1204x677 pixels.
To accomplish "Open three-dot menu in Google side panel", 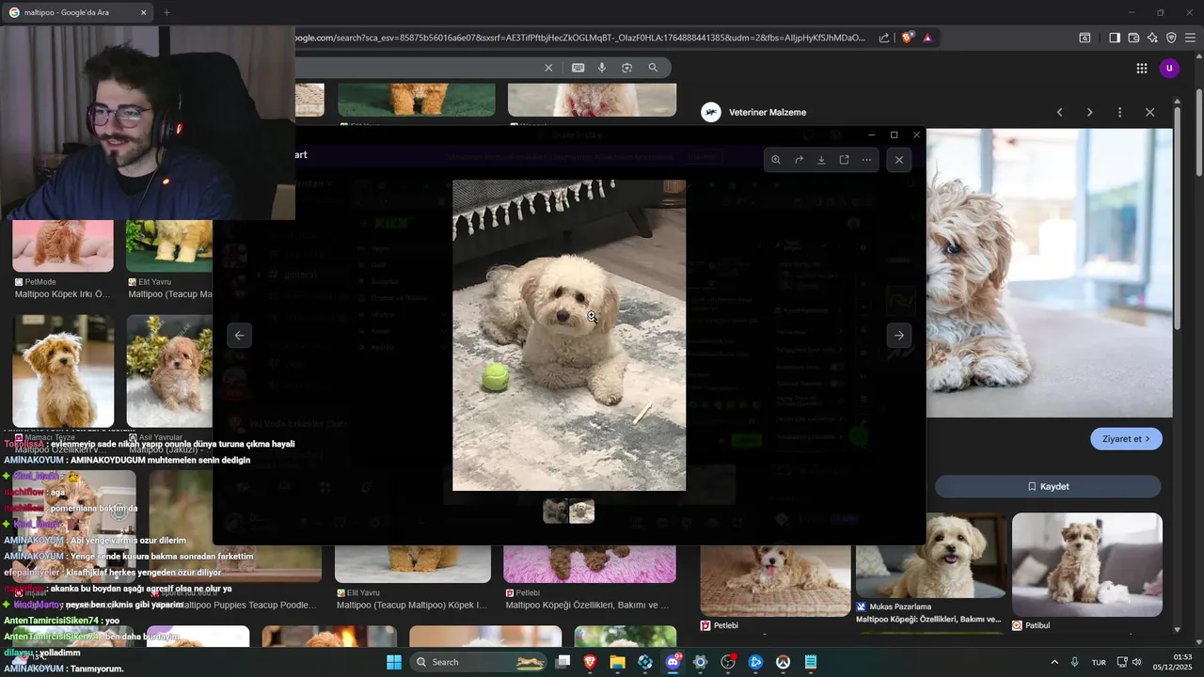I will point(1119,112).
